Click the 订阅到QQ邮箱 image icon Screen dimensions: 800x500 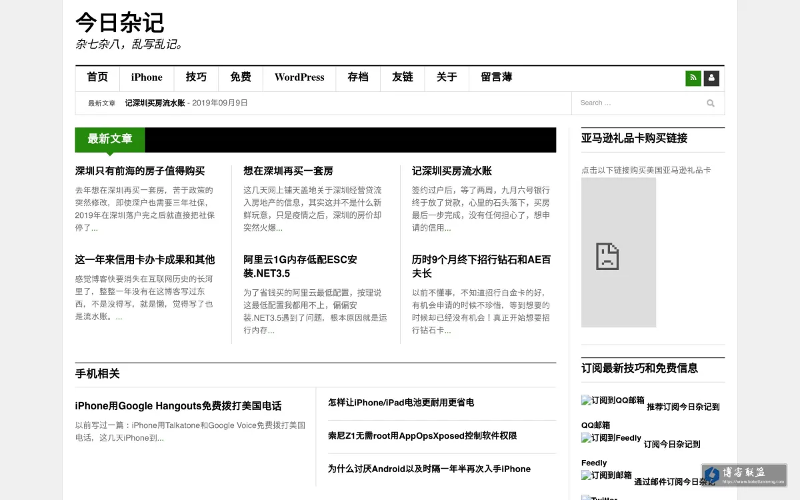(x=613, y=401)
